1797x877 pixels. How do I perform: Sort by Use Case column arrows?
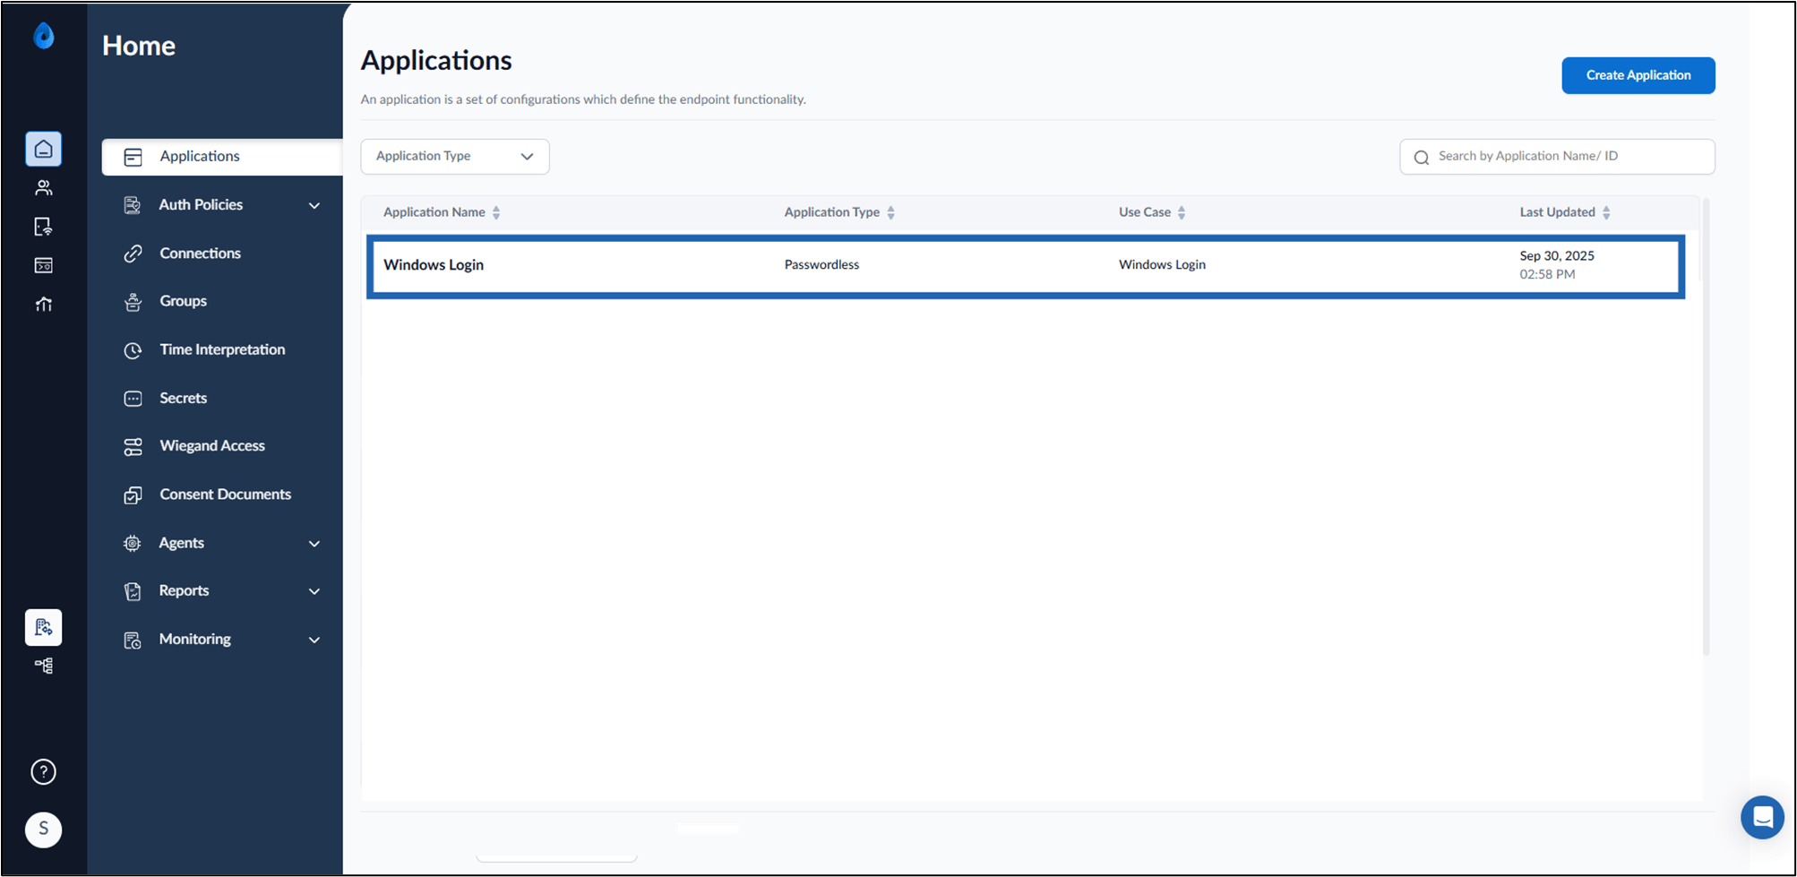coord(1182,212)
